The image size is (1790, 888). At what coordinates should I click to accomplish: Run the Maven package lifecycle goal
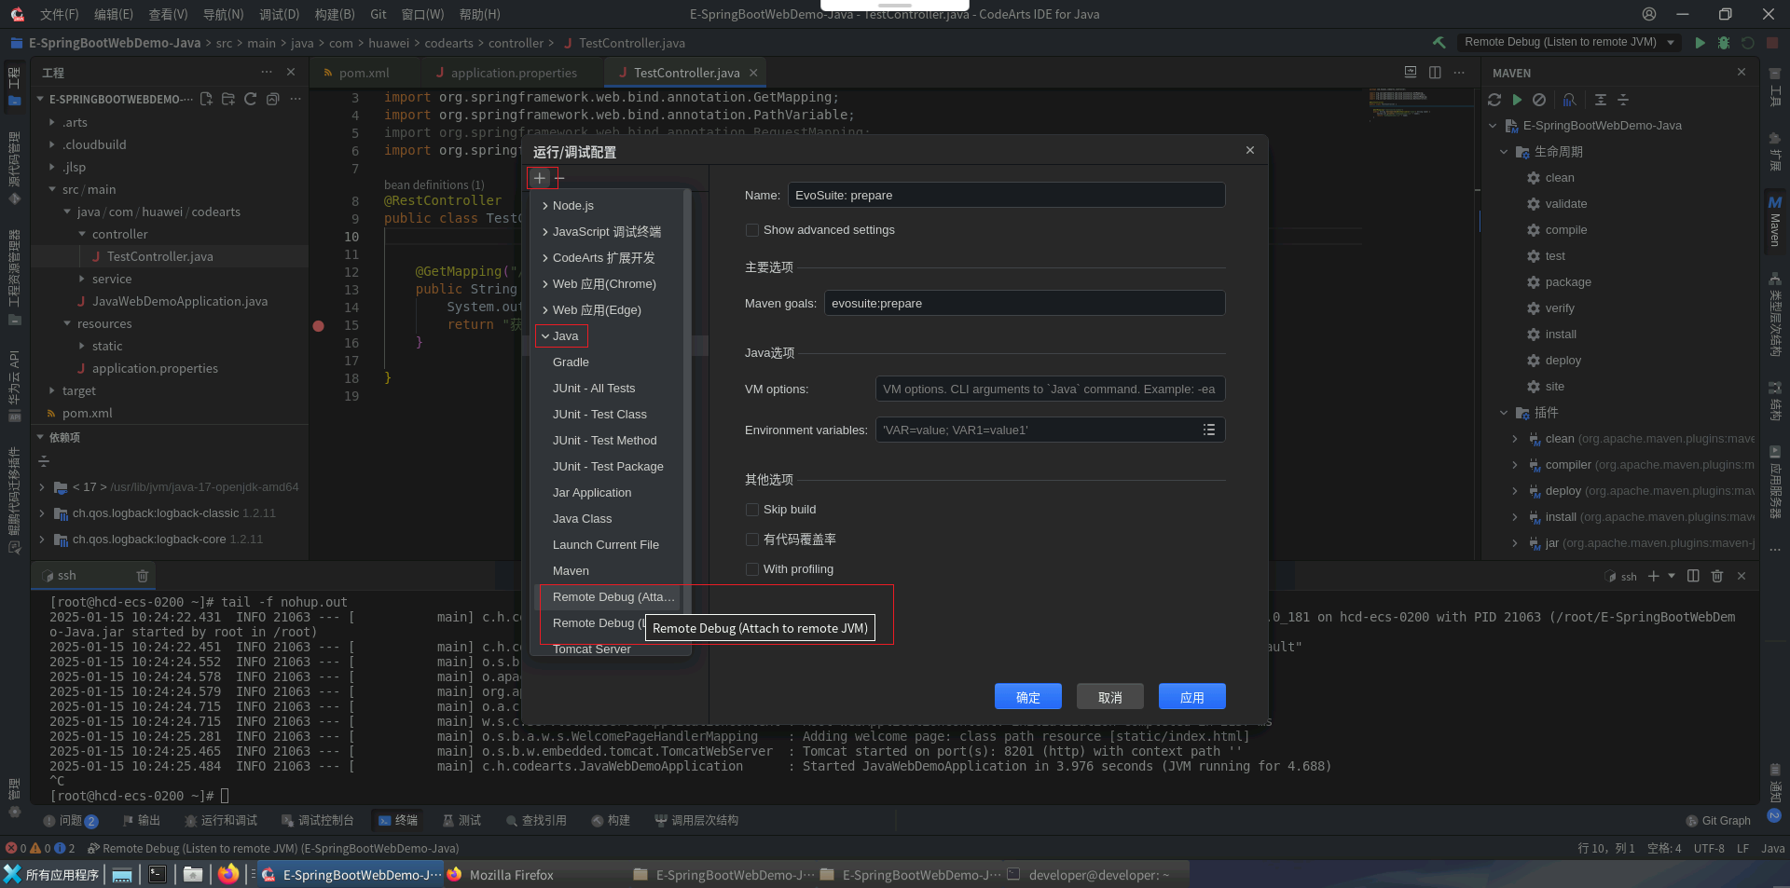click(1567, 282)
